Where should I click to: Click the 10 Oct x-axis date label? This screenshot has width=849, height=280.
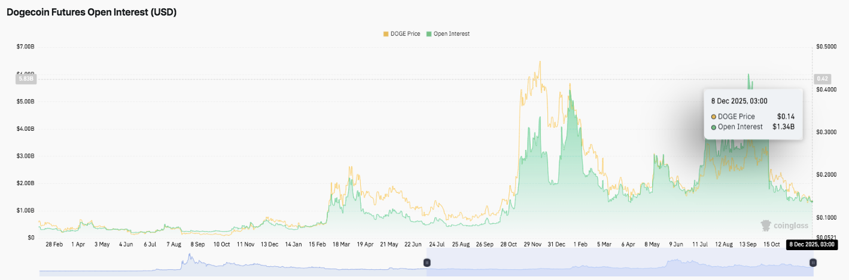pyautogui.click(x=221, y=245)
